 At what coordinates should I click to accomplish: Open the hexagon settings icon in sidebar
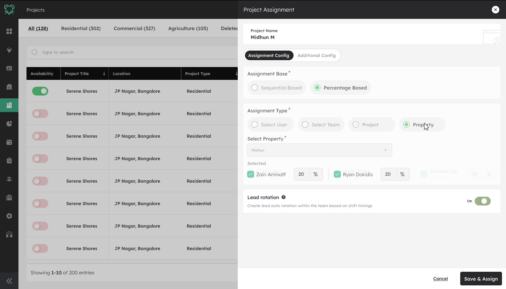(x=9, y=216)
